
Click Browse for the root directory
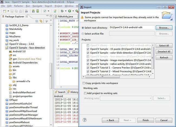coord(164,28)
